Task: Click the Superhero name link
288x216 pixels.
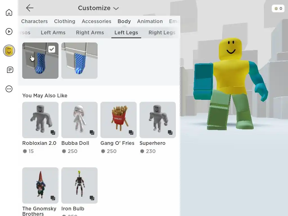Action: click(152, 143)
